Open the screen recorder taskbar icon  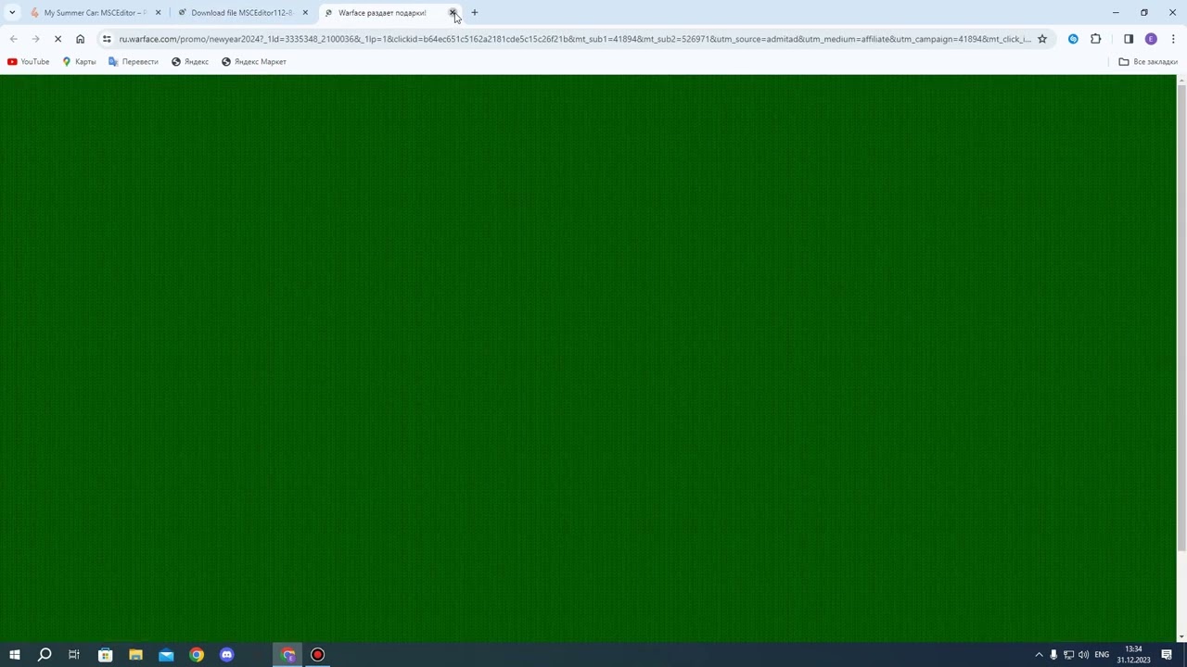317,655
